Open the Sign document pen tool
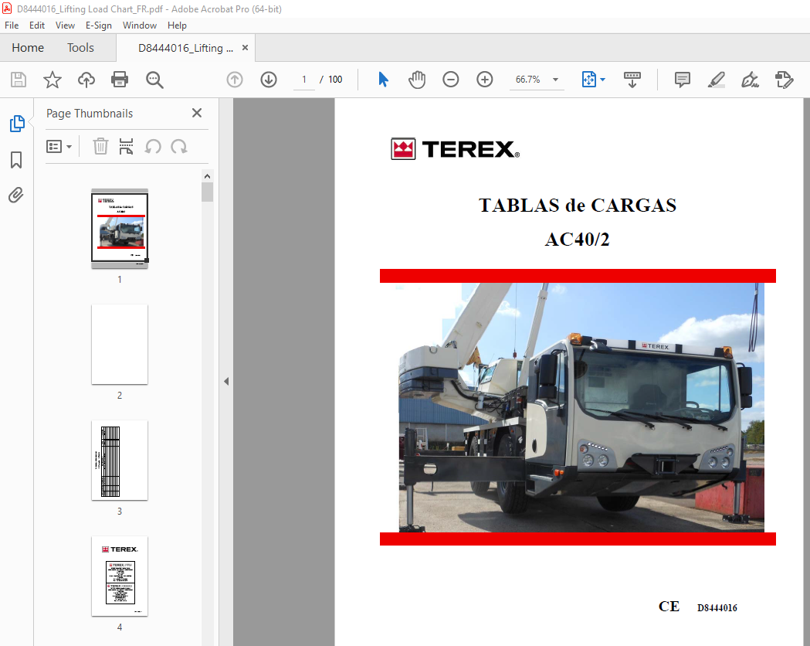 pyautogui.click(x=750, y=80)
